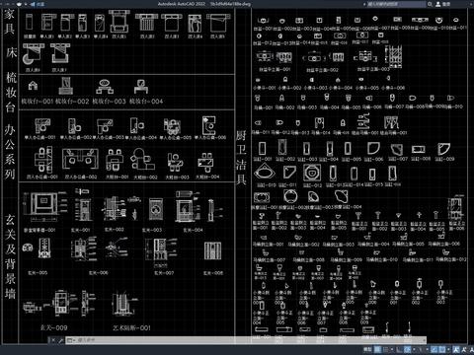Image resolution: width=474 pixels, height=355 pixels.
Task: Toggle snap mode in the status bar
Action: 385,349
